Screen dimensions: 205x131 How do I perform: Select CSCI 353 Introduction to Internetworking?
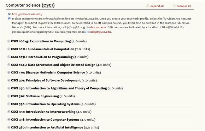point(43,112)
